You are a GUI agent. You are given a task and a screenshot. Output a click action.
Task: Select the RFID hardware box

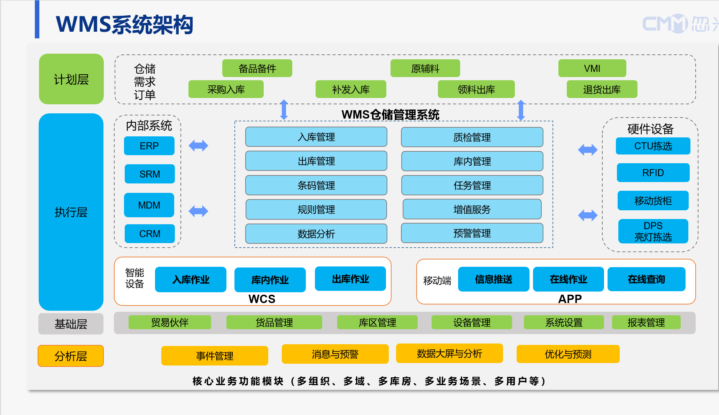[653, 173]
